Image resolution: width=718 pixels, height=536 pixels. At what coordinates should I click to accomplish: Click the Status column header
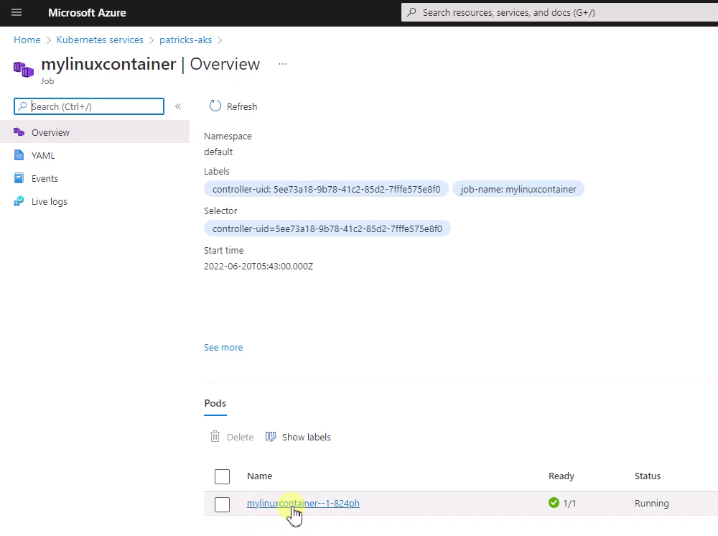click(x=648, y=476)
